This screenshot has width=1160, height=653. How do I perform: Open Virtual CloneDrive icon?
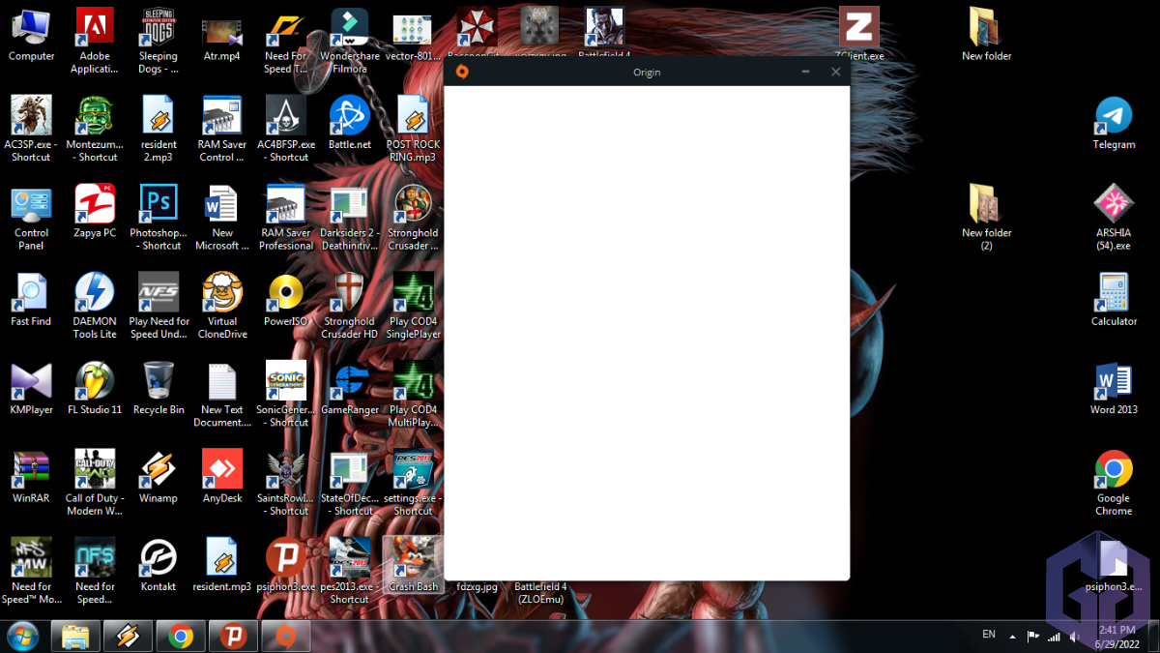(222, 305)
